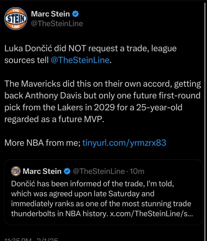Image resolution: width=207 pixels, height=241 pixels.
Task: Click the paragraph mentioning Anthony Davis
Action: (103, 101)
